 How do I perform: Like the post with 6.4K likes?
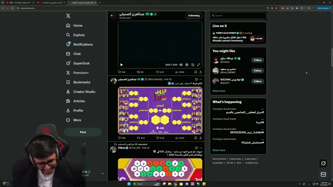(160, 138)
